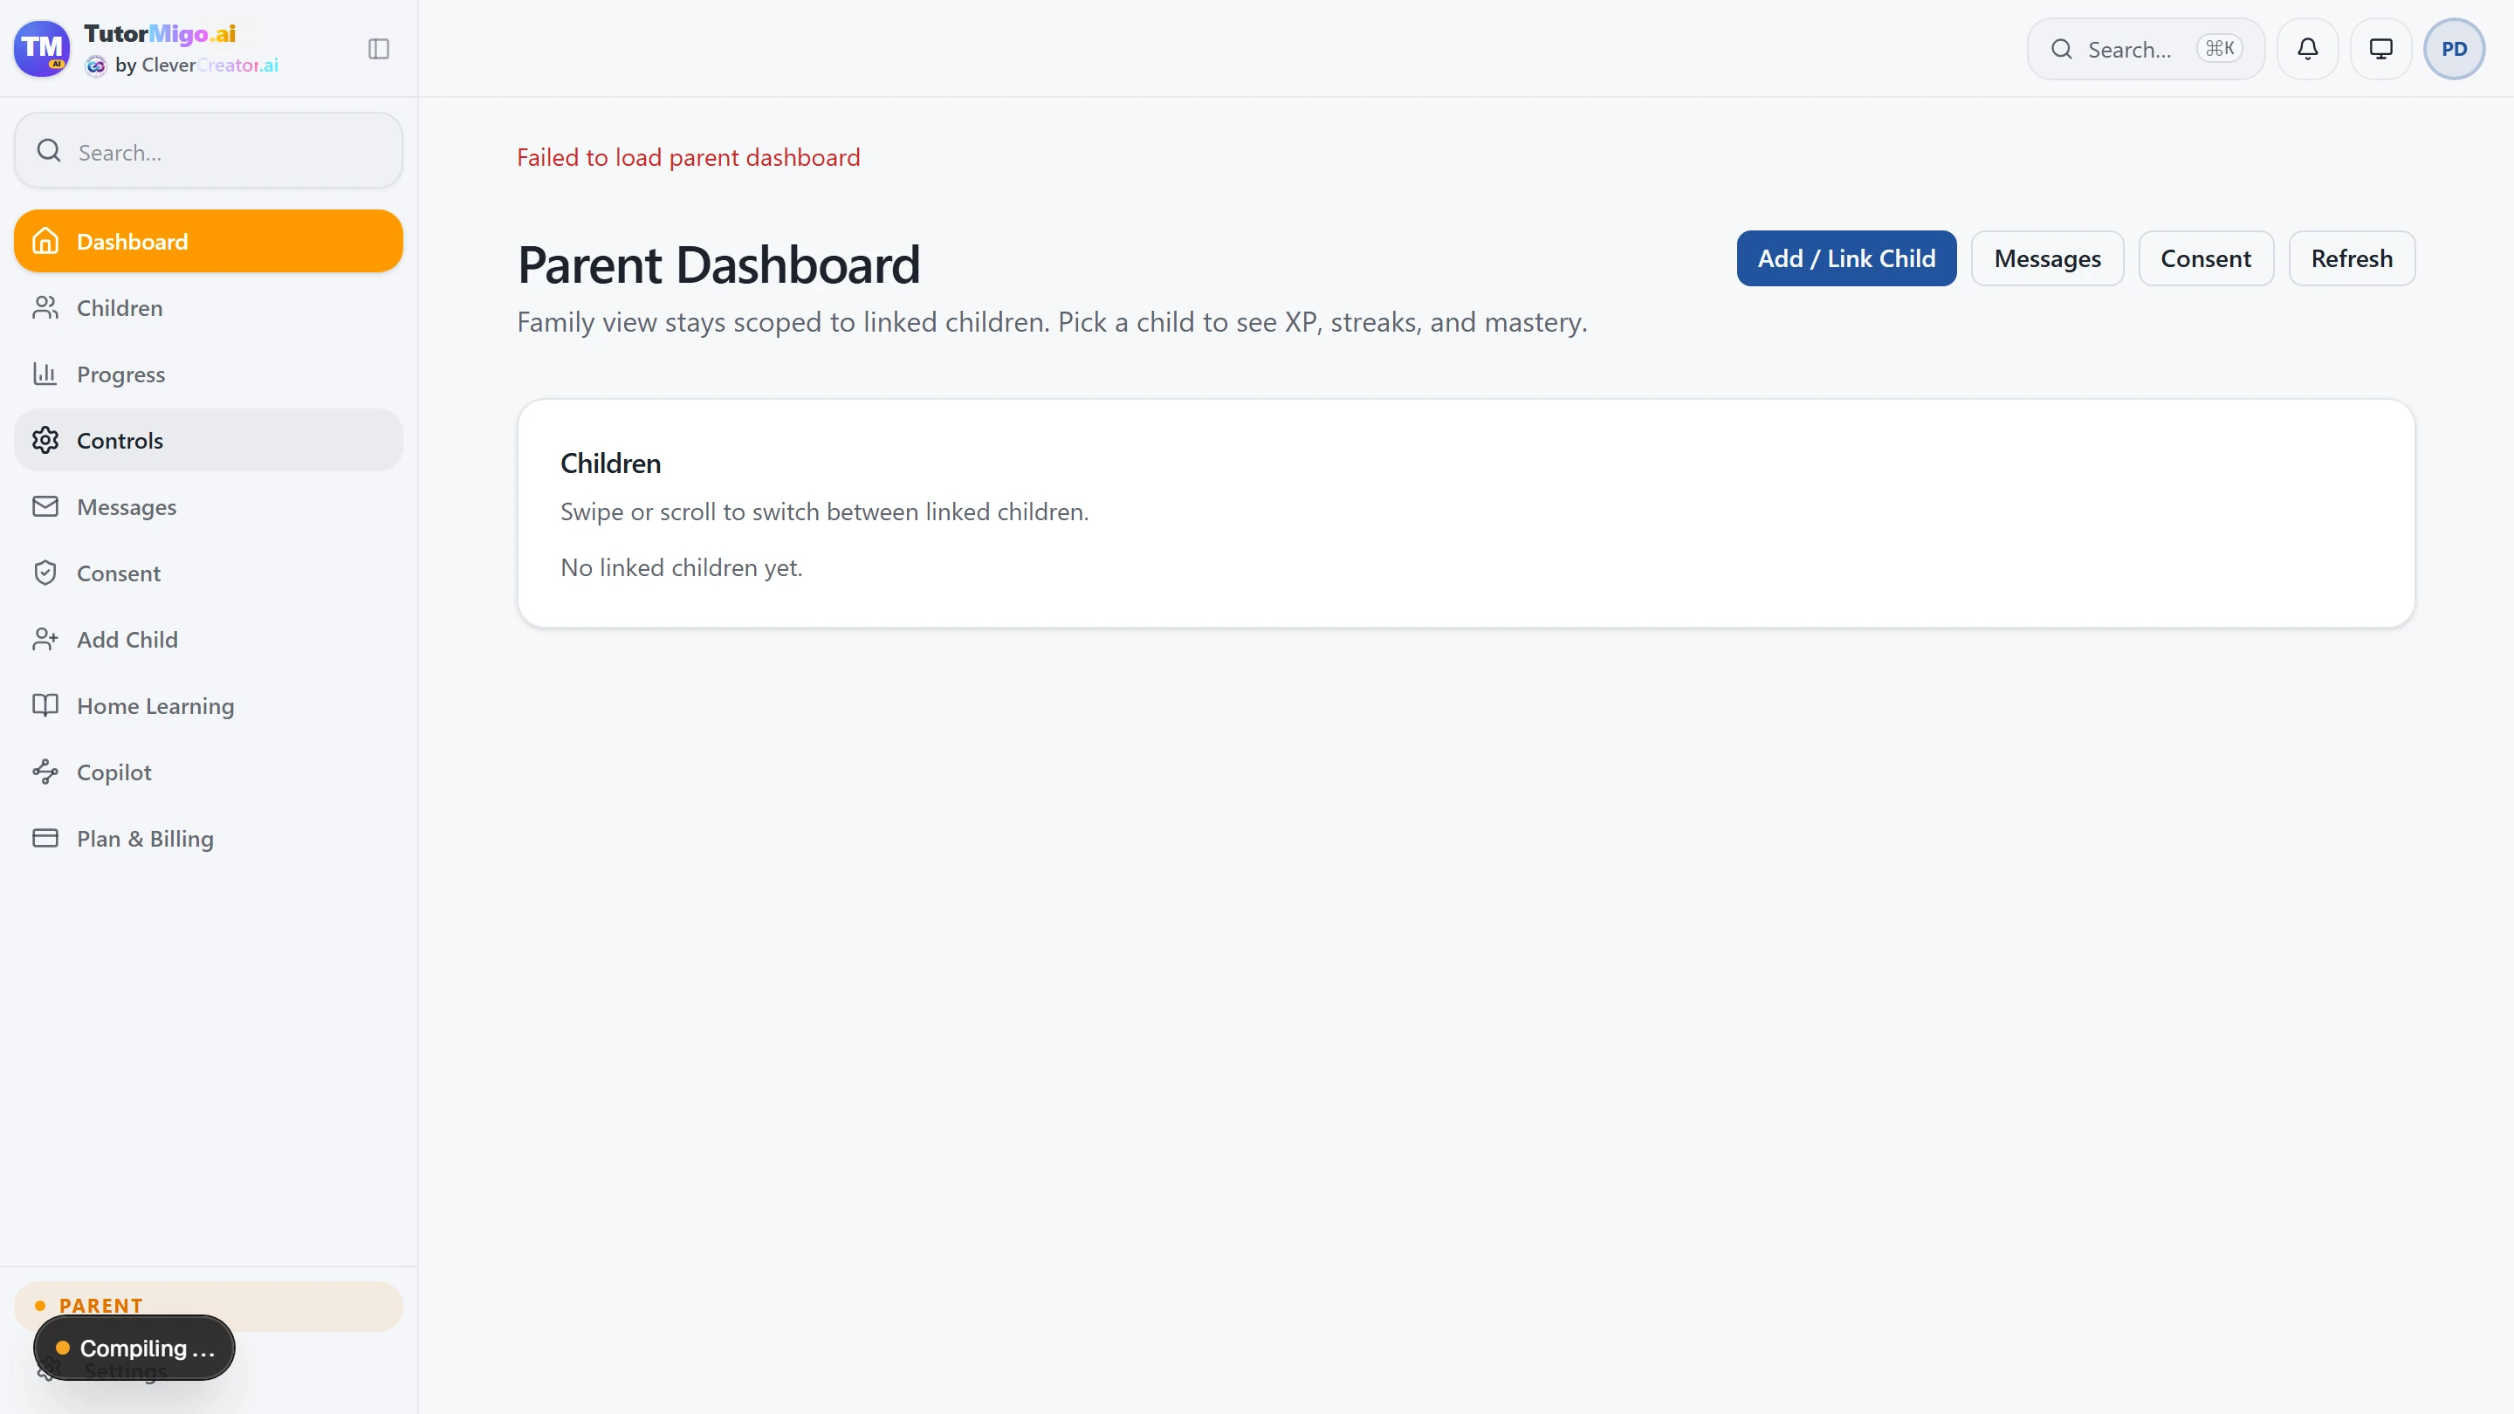Click the sidebar search magnifier icon
The height and width of the screenshot is (1414, 2514).
point(49,150)
